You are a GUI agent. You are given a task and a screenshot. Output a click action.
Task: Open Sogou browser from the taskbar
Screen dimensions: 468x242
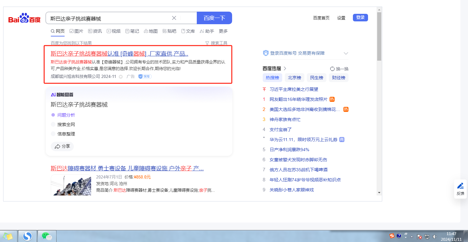[x=27, y=236]
